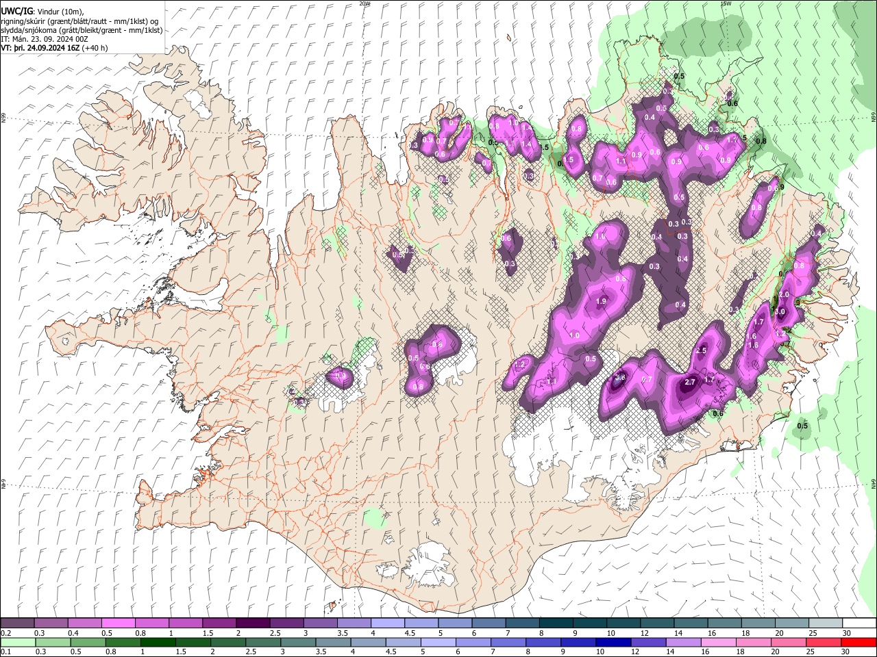877x657 pixels.
Task: Click the '2.0' precipitation value on map
Action: point(784,294)
